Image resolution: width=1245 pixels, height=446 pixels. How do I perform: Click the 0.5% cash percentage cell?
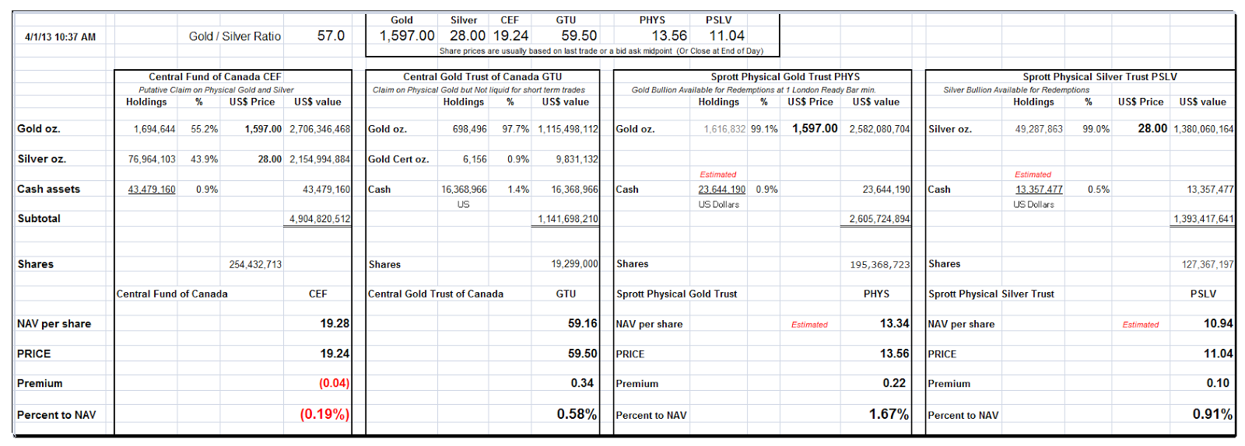point(1099,190)
